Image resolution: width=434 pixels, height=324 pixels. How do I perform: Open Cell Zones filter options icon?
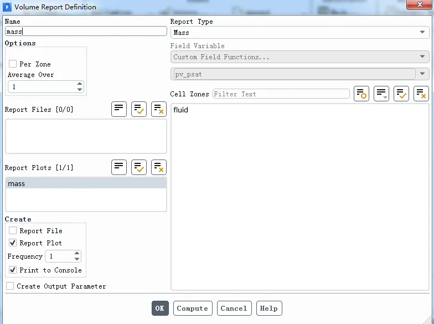361,94
